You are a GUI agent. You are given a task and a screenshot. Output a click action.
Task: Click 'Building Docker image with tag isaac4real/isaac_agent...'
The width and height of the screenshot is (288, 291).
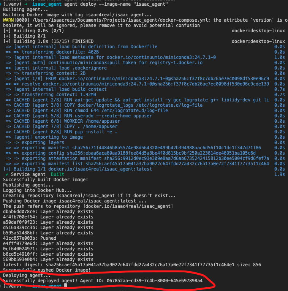[77, 15]
